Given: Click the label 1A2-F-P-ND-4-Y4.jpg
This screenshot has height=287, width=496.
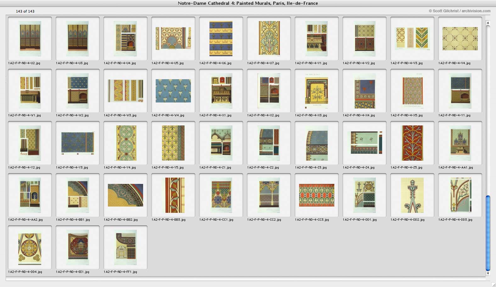Looking at the screenshot, I should point(120,168).
